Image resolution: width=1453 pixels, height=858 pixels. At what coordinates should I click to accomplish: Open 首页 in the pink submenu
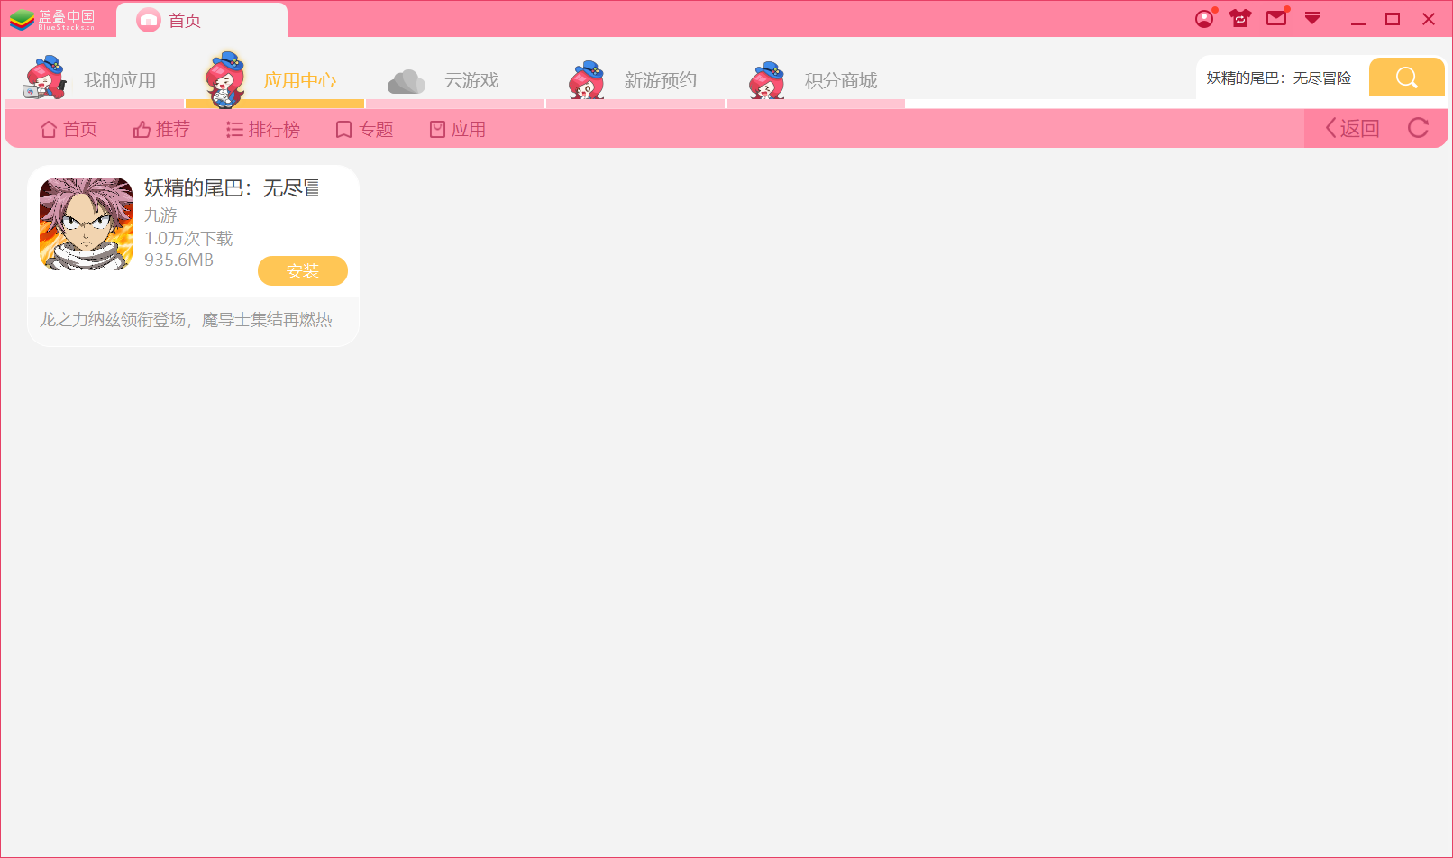pyautogui.click(x=69, y=129)
